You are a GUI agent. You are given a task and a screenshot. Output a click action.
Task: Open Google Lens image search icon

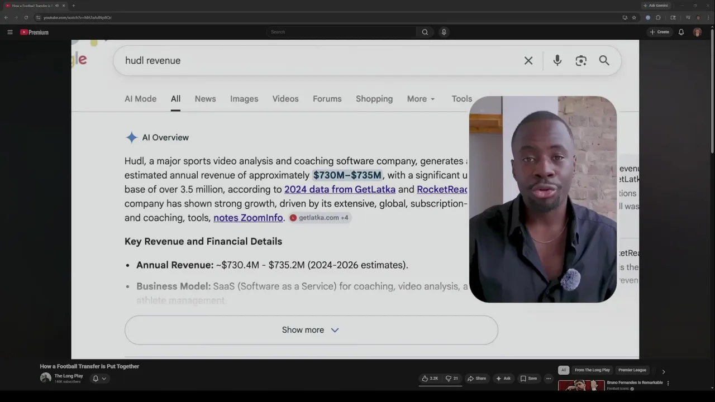pyautogui.click(x=581, y=60)
